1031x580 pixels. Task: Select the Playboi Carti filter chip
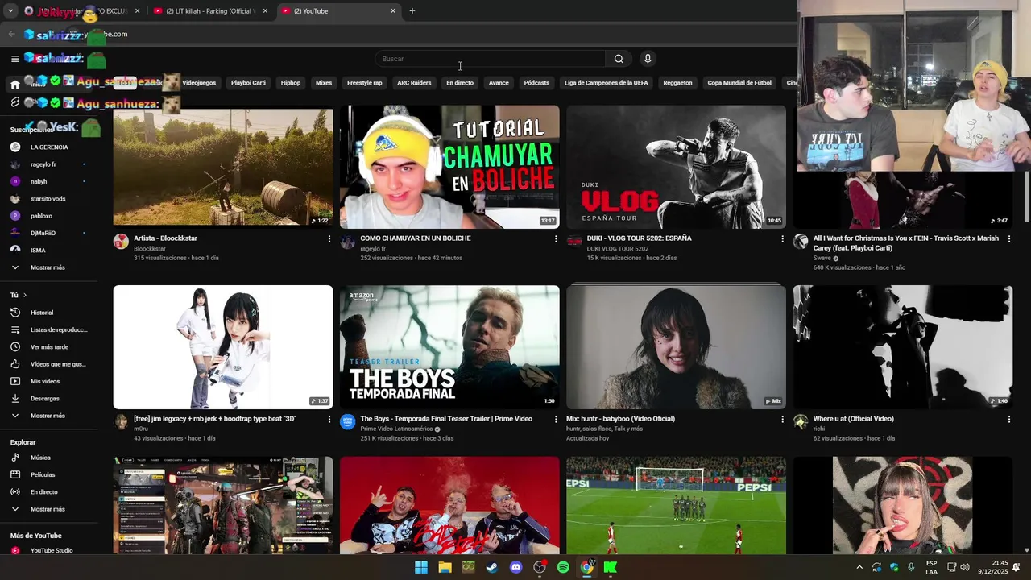click(248, 83)
